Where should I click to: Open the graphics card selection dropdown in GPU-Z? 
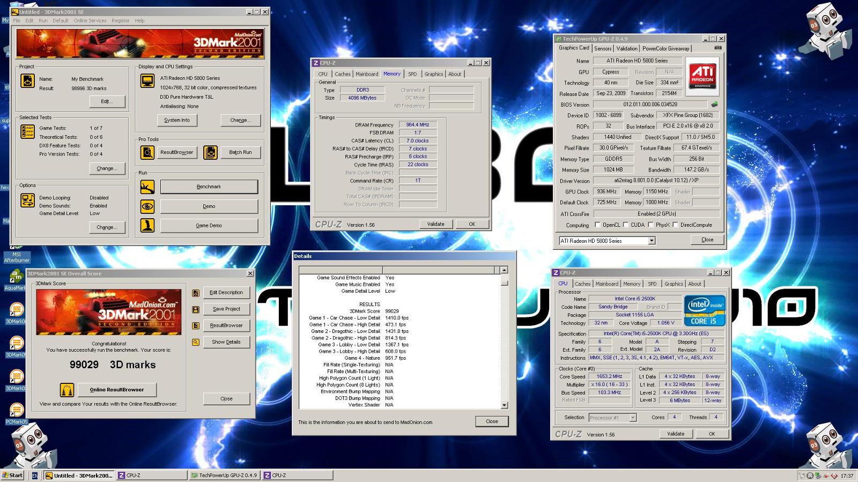click(652, 241)
